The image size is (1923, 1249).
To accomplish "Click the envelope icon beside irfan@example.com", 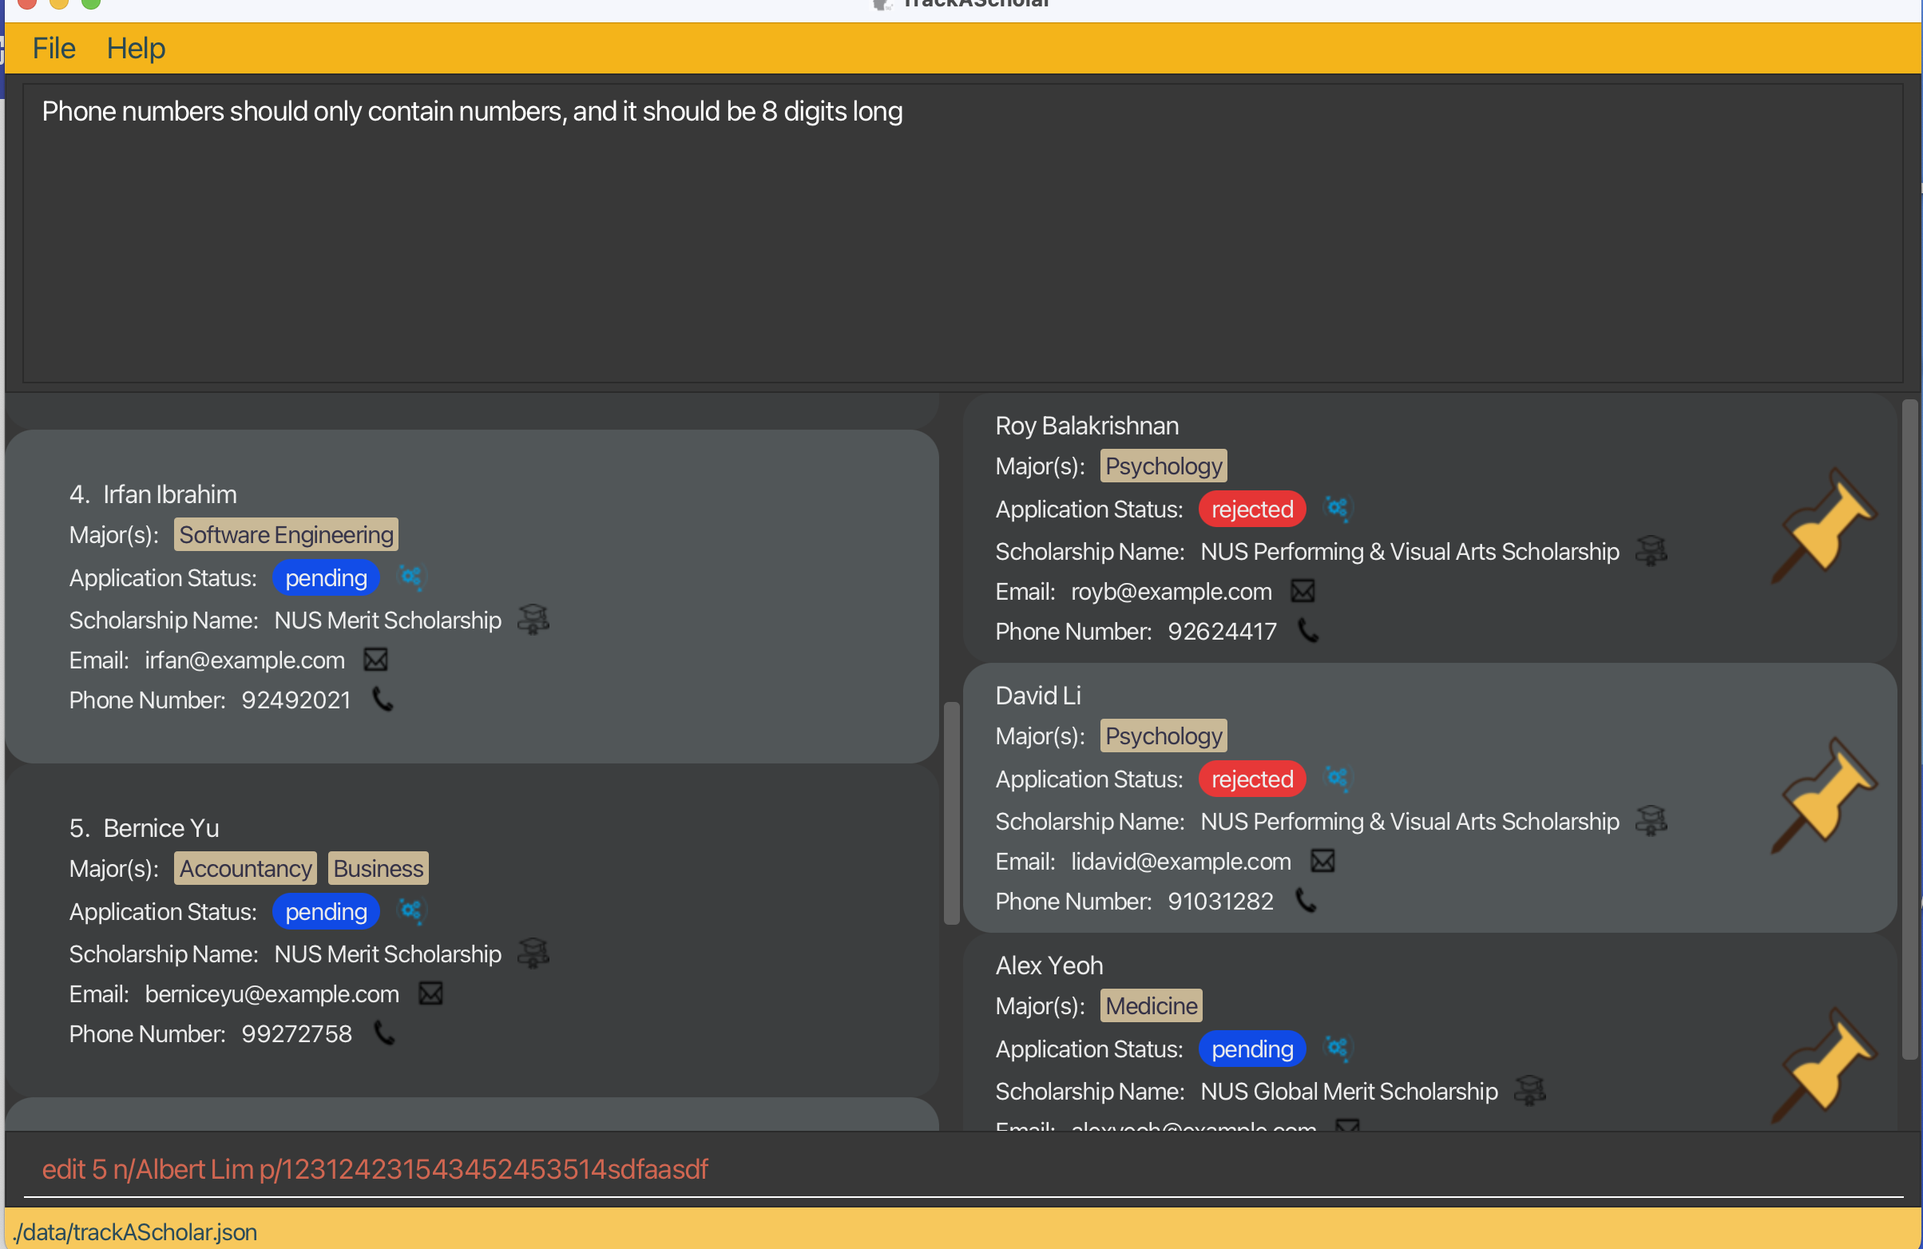I will tap(375, 660).
